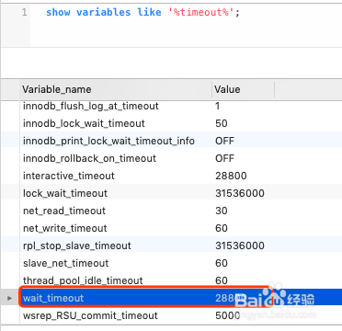Viewport: 342px width, 331px height.
Task: Click OFF value of innodb_rollback_on_timeout
Action: [224, 158]
